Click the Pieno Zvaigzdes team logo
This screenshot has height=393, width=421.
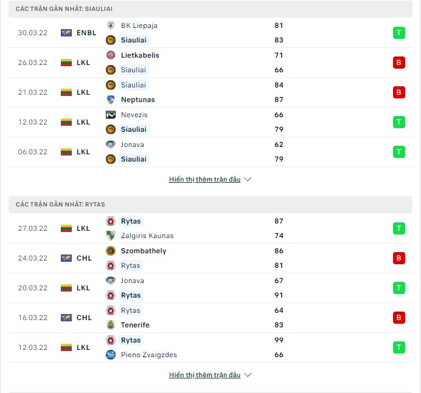111,355
